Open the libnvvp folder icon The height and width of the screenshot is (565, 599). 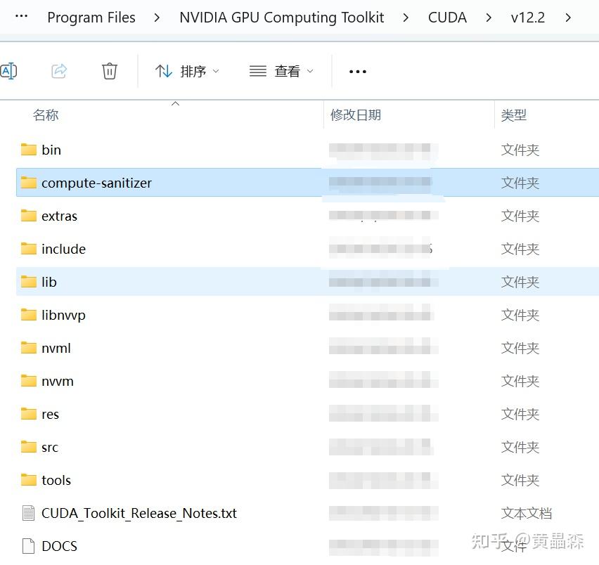(28, 315)
